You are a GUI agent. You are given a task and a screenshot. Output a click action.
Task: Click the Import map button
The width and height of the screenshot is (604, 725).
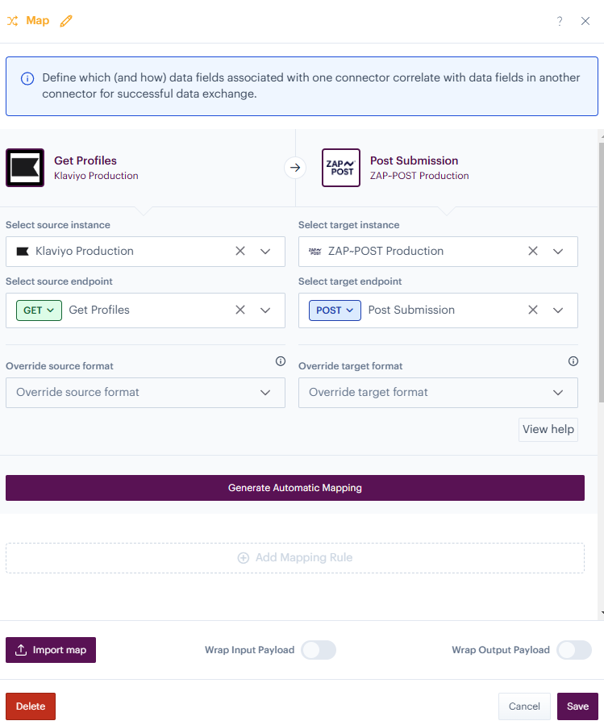[x=51, y=650]
